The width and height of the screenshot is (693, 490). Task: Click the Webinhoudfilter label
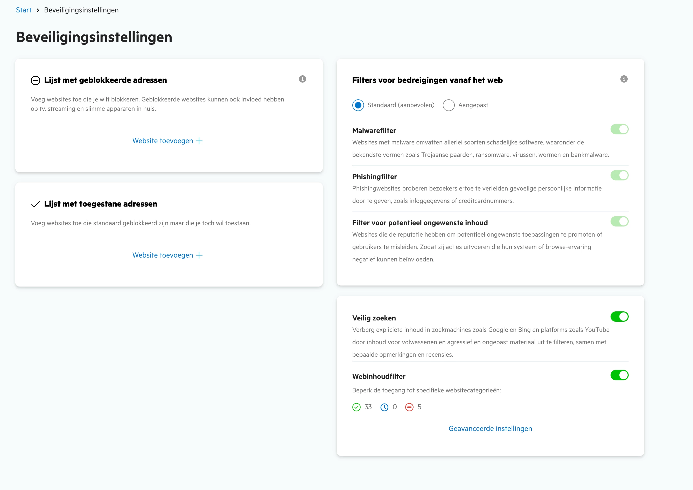tap(379, 377)
